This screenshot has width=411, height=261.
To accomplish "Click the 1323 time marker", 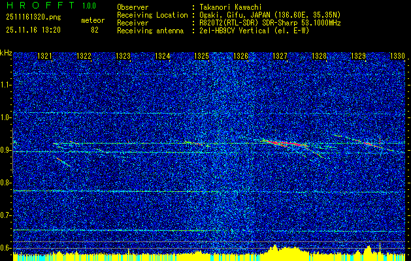I will (x=123, y=55).
